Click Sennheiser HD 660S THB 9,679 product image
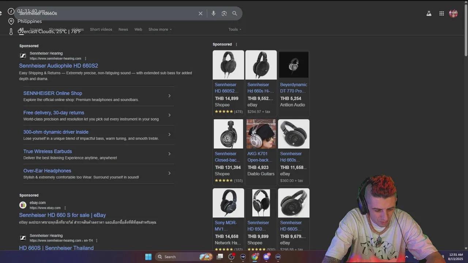 [294, 203]
